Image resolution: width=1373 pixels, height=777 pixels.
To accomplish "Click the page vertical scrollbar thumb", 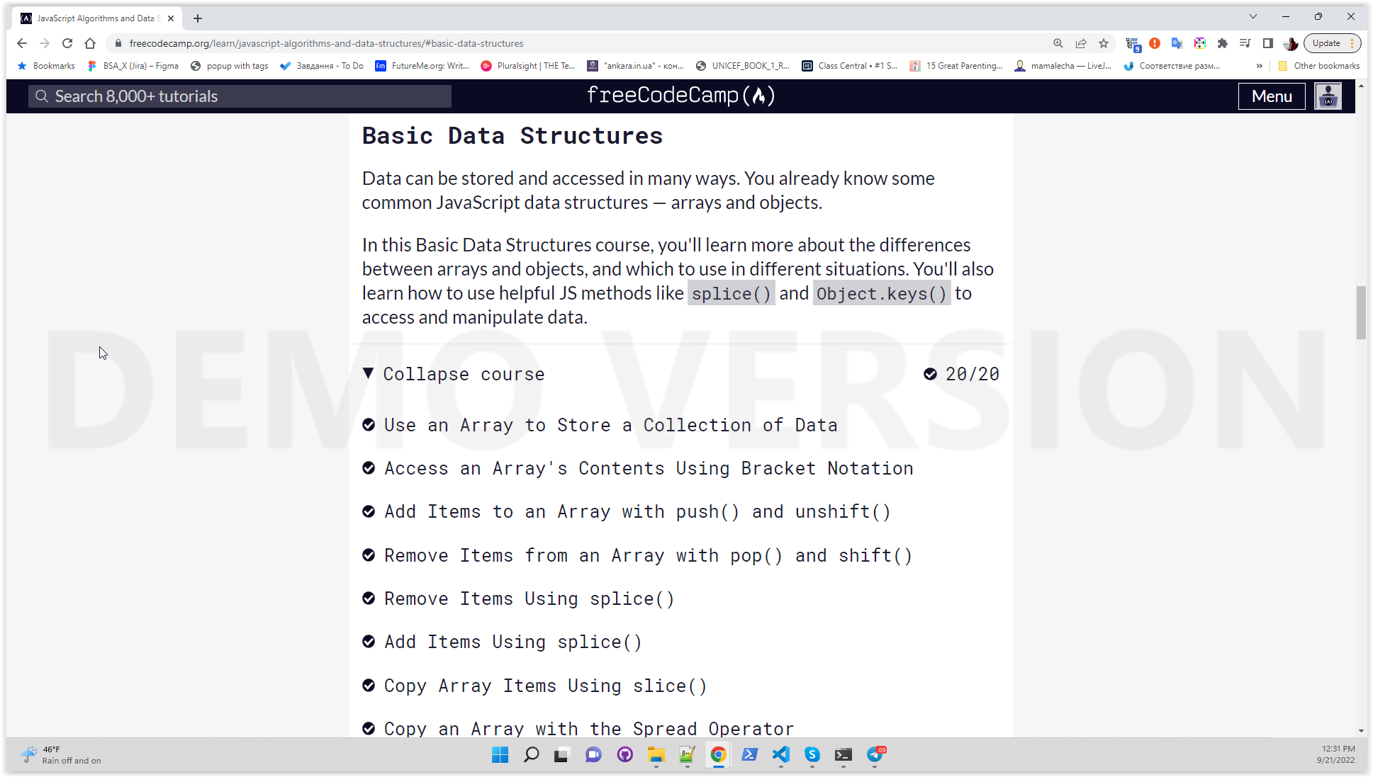I will point(1361,312).
